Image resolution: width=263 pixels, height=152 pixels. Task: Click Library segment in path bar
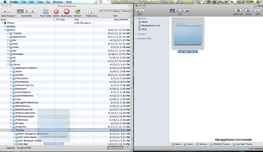coord(116,11)
